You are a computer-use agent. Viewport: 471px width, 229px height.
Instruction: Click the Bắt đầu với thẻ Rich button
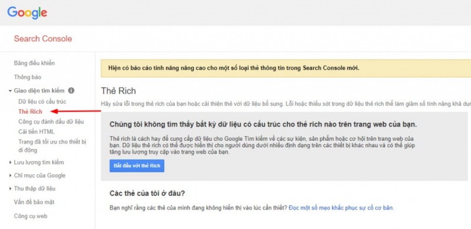[137, 165]
